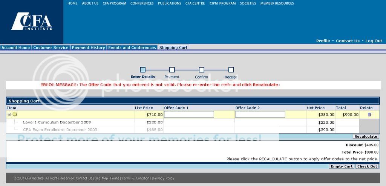The image size is (386, 186).
Task: Delete cart item using trash icon
Action: coord(369,115)
